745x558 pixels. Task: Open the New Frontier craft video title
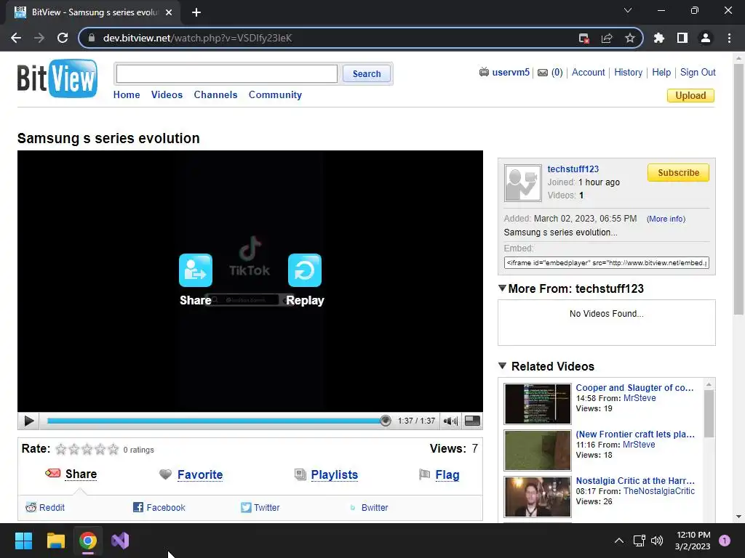coord(635,434)
